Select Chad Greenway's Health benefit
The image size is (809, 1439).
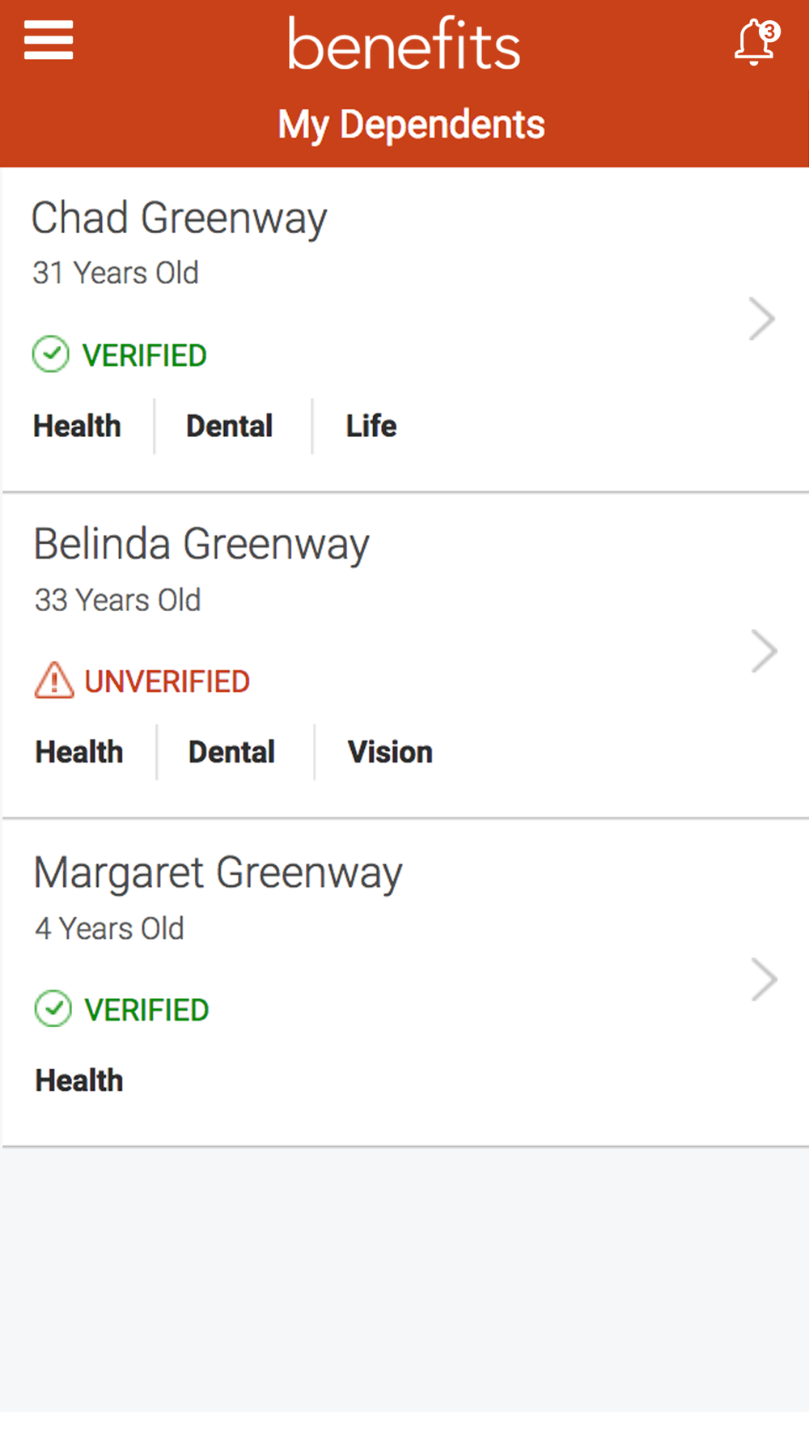(x=77, y=427)
